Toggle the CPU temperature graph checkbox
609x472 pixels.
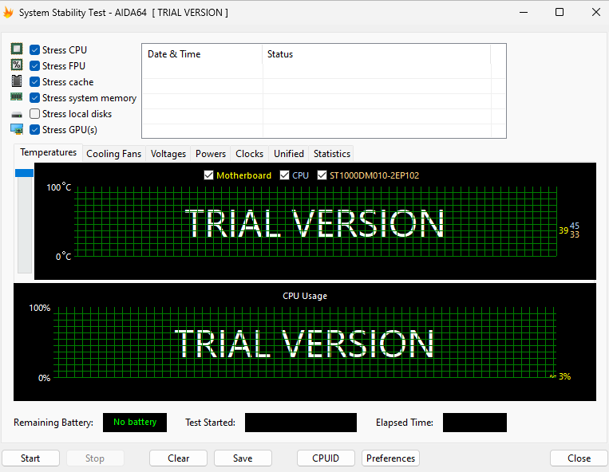pyautogui.click(x=284, y=175)
